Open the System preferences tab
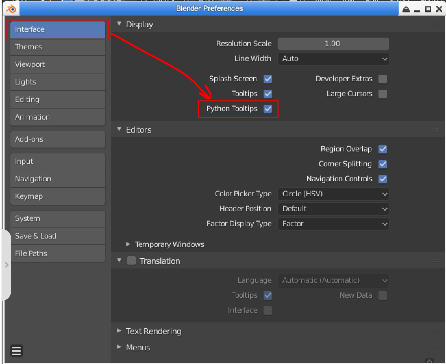Viewport: 446px width, 364px height. (58, 219)
